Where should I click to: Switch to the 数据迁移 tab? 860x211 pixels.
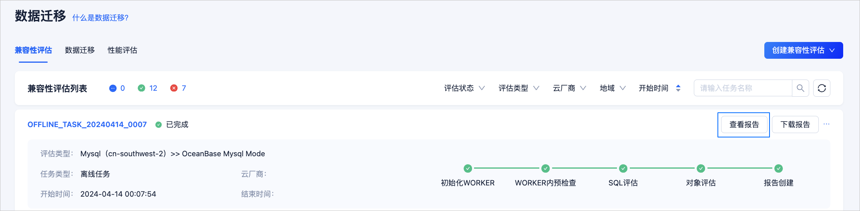80,50
